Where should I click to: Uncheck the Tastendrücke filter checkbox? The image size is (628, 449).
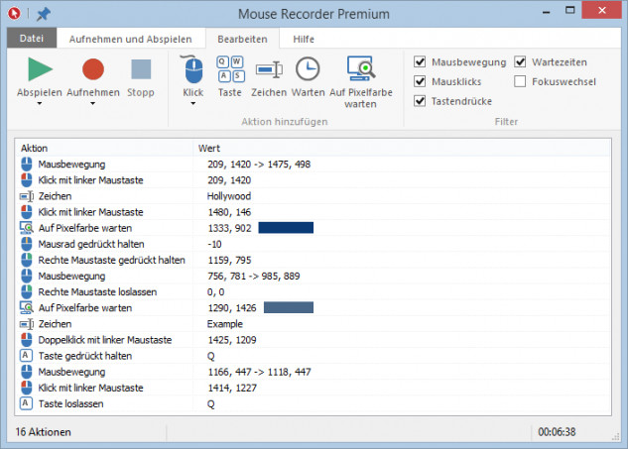[420, 101]
